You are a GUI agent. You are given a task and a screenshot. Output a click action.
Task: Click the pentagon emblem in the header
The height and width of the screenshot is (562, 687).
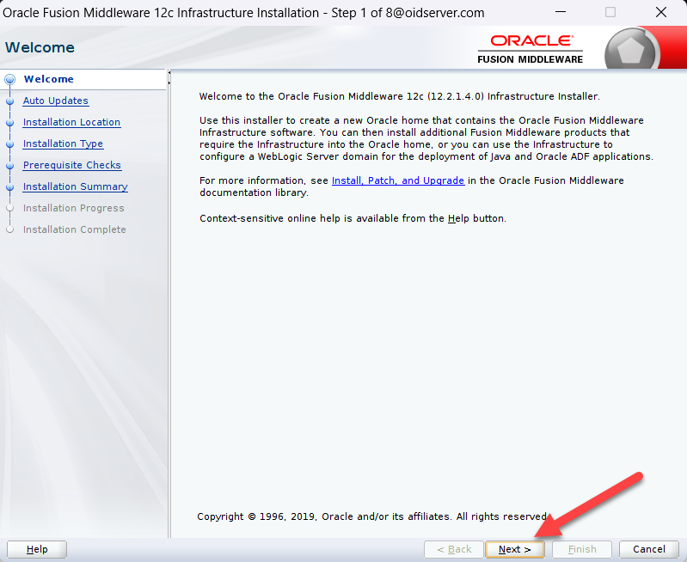[x=632, y=49]
